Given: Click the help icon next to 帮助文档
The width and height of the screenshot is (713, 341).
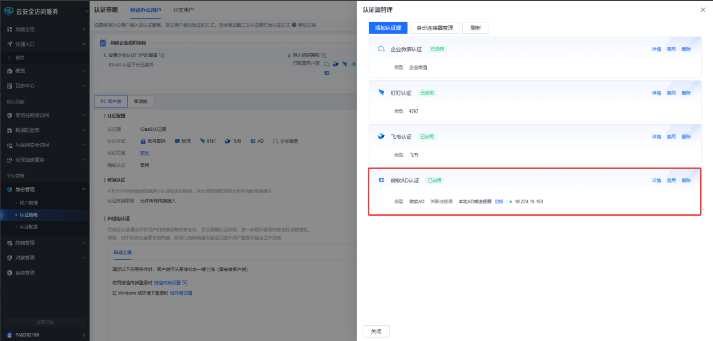Looking at the screenshot, I should (295, 25).
